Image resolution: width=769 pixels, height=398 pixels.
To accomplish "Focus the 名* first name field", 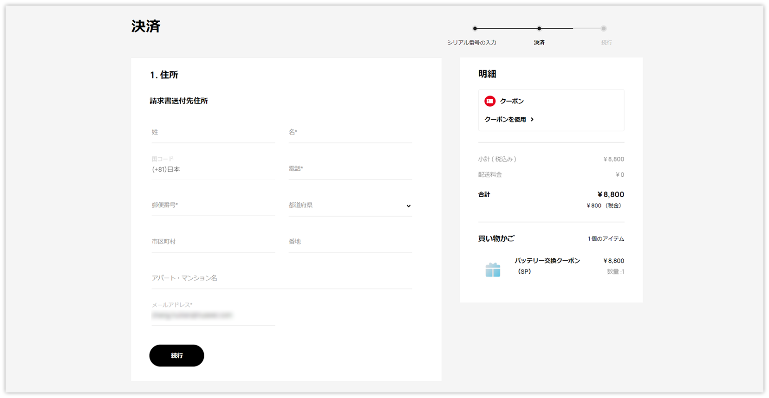I will click(350, 133).
